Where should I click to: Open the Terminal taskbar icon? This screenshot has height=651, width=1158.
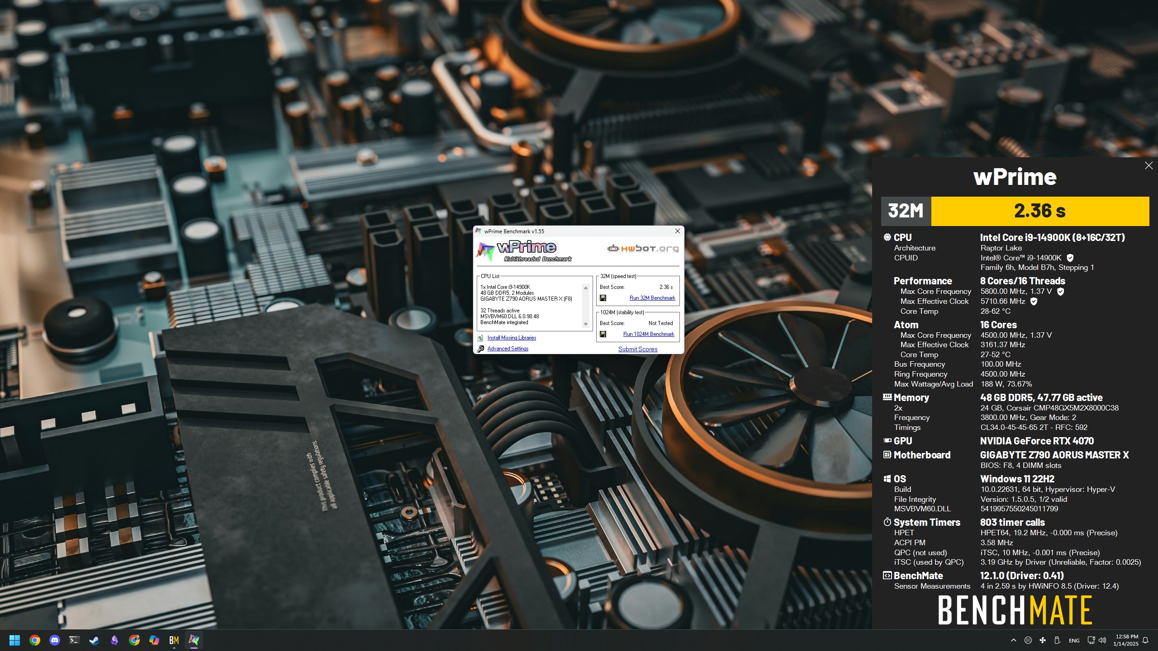pos(75,640)
